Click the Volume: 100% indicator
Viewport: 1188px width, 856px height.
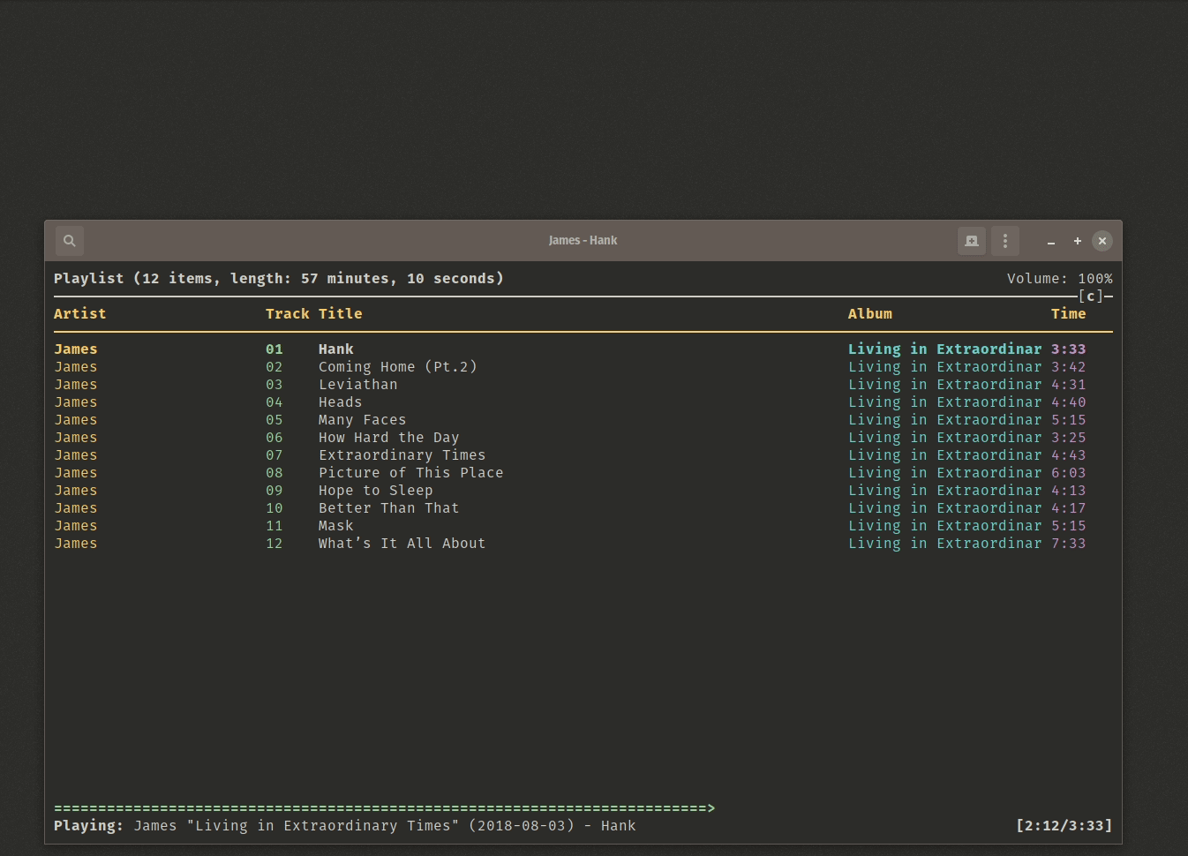tap(1060, 279)
